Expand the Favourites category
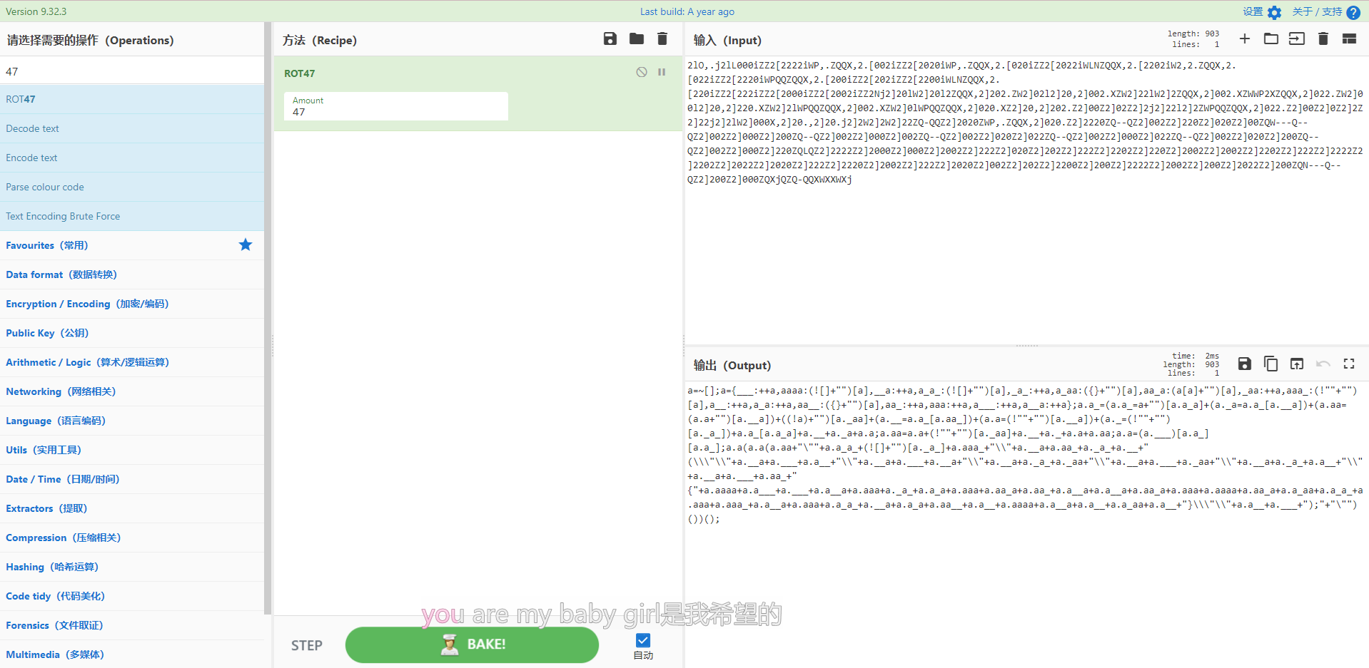The width and height of the screenshot is (1369, 668). (x=132, y=245)
